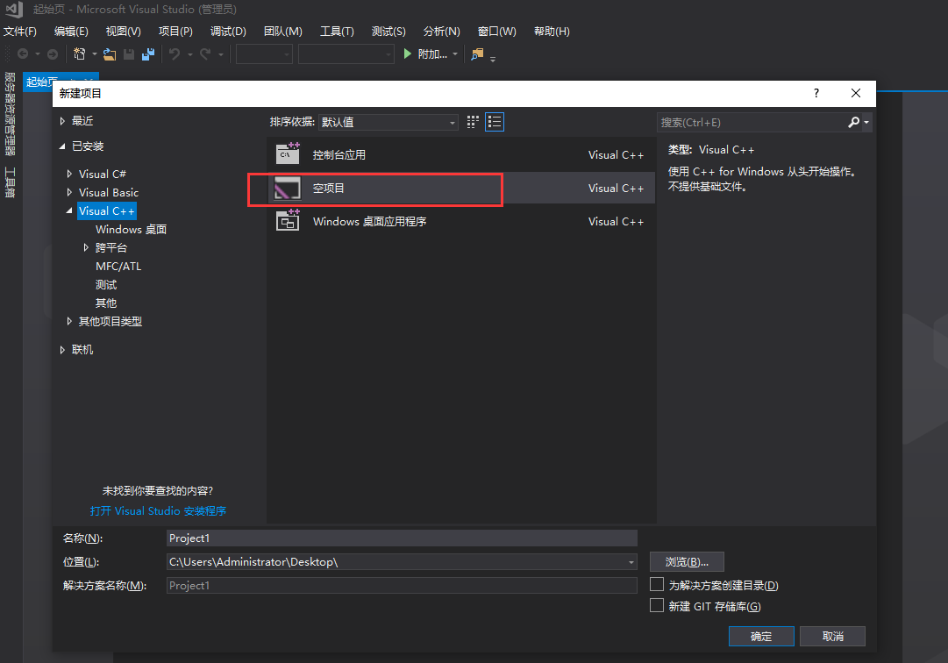This screenshot has width=948, height=663.
Task: Click the redo toolbar icon
Action: (x=205, y=53)
